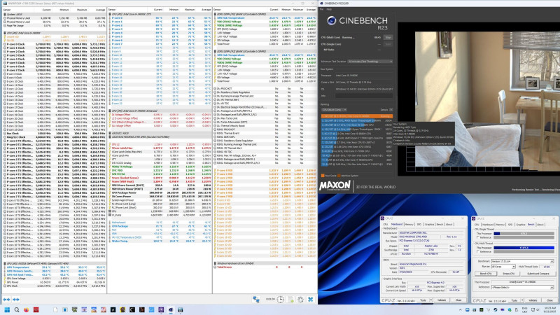Launch Firefox from the taskbar
This screenshot has height=315, width=560.
tap(27, 309)
